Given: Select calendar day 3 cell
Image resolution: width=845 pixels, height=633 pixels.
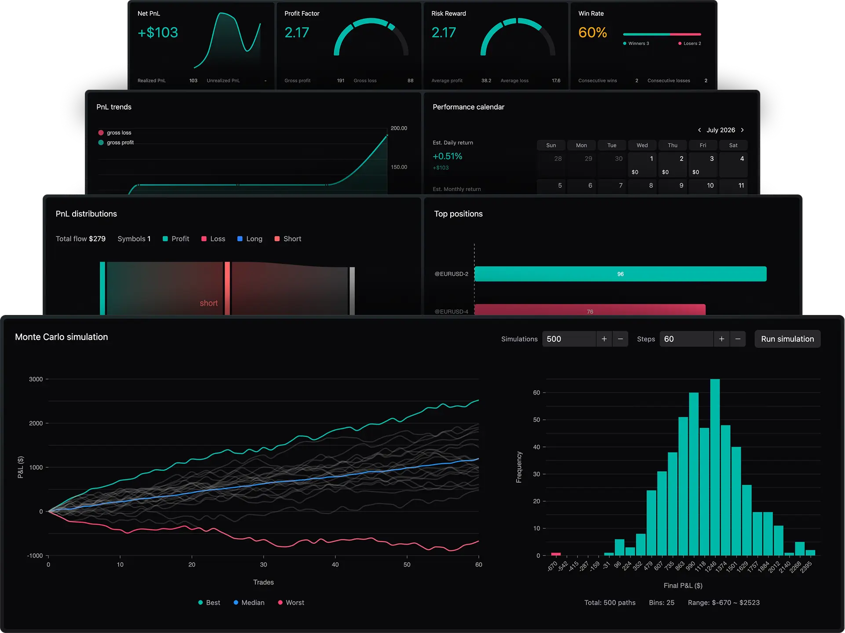Looking at the screenshot, I should coord(703,165).
